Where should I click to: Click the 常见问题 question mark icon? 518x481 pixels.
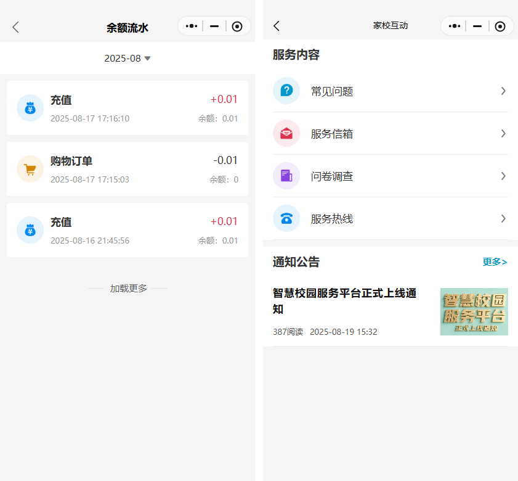286,91
